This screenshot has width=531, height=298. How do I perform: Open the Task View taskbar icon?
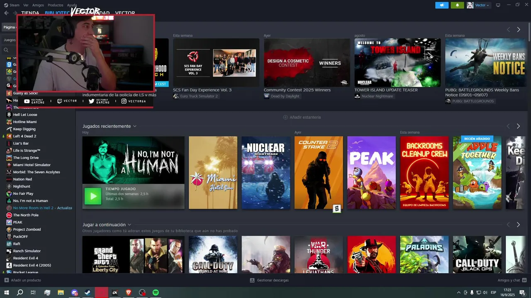click(34, 293)
